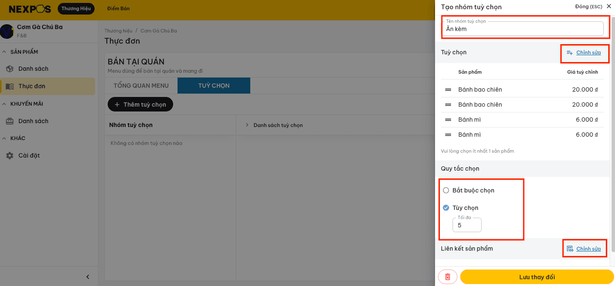The image size is (615, 286).
Task: Close panel via Đóng (ESC) button
Action: (x=593, y=6)
